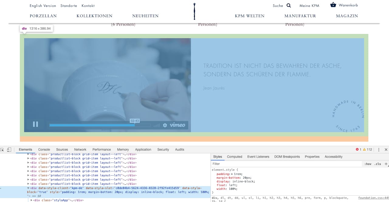
Task: Open the Memory tab
Action: [x=123, y=149]
